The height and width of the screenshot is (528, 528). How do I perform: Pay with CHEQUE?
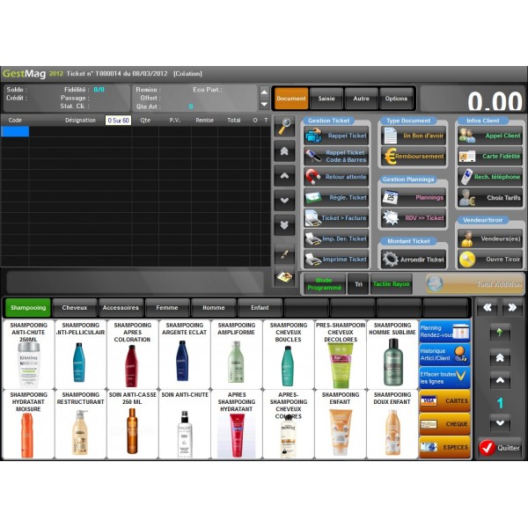pos(444,424)
